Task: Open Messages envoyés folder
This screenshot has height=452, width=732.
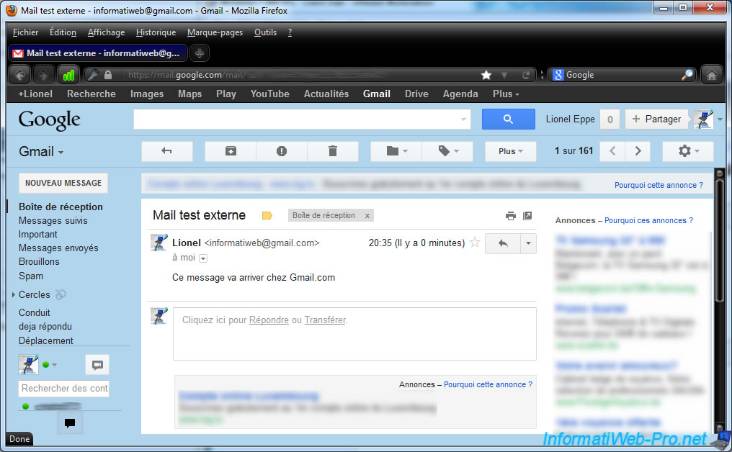Action: [x=58, y=248]
